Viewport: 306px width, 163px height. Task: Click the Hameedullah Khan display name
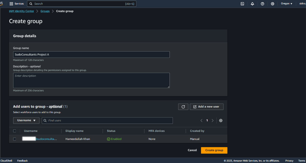78,139
